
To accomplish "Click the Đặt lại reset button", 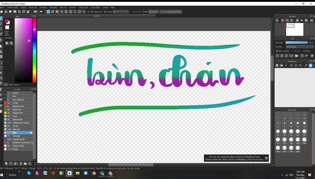I will pyautogui.click(x=154, y=12).
